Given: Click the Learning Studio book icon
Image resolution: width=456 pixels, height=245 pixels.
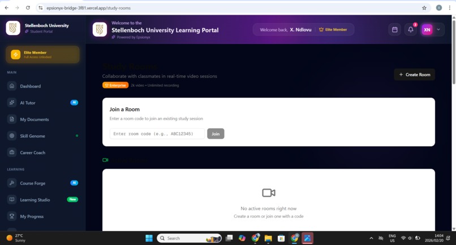Looking at the screenshot, I should pos(12,199).
